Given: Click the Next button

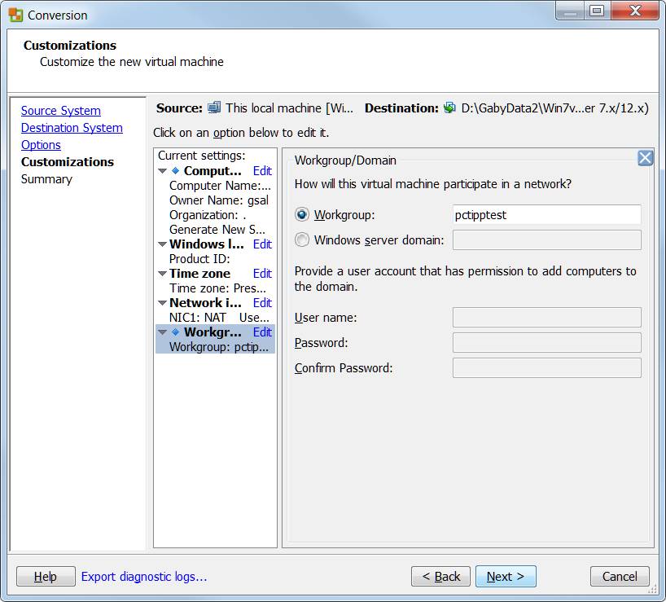Looking at the screenshot, I should (506, 577).
